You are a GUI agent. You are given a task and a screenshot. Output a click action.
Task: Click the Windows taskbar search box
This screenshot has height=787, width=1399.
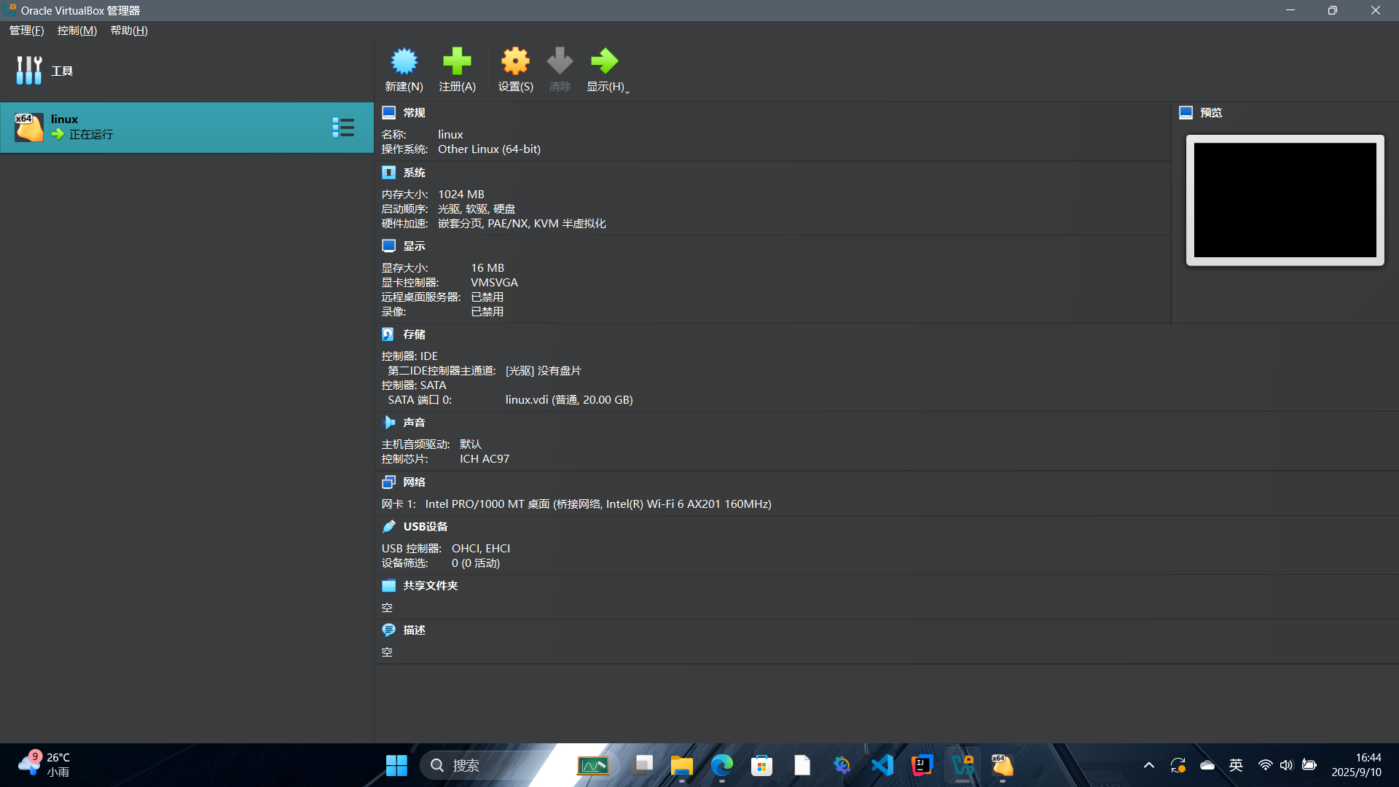pyautogui.click(x=481, y=765)
